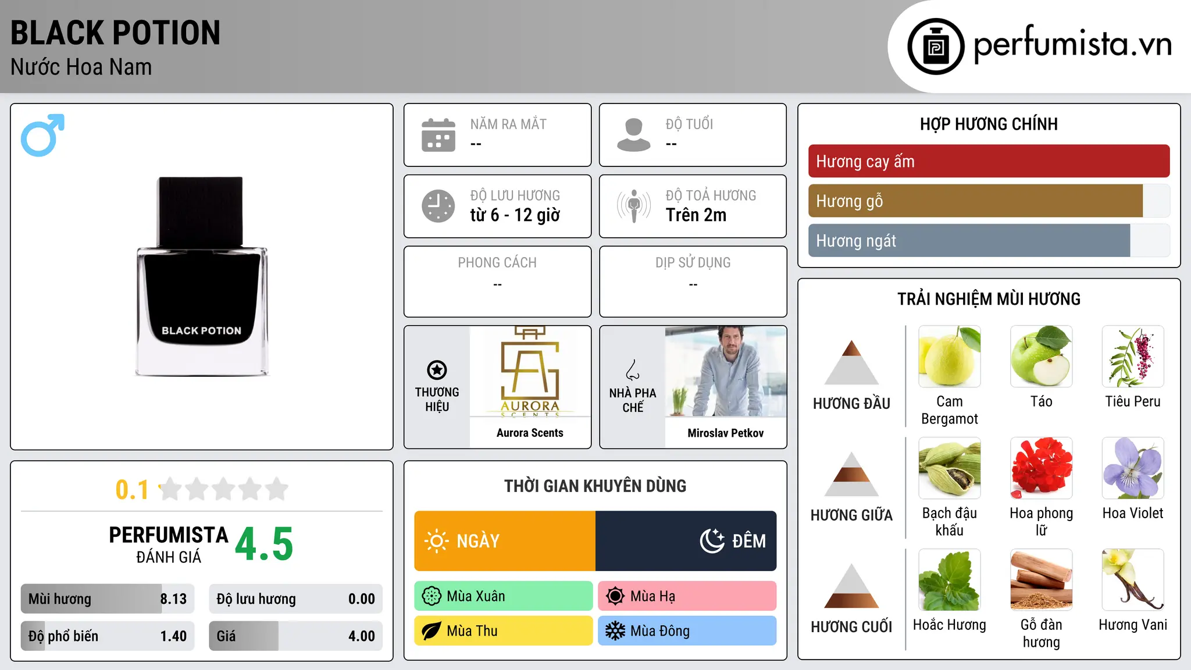
Task: Click the autumn leaf icon
Action: pyautogui.click(x=432, y=631)
